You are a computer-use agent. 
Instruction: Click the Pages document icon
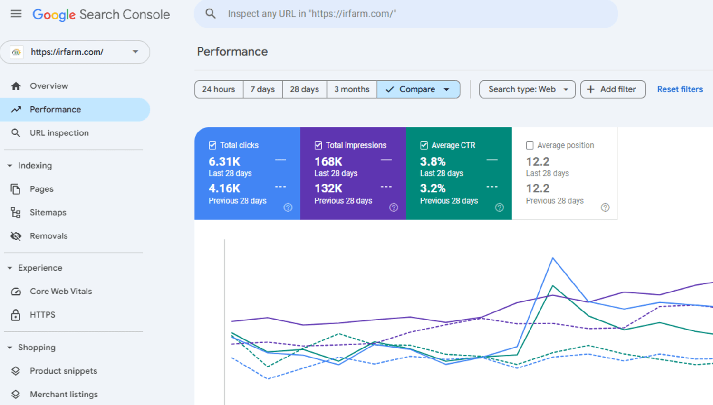tap(16, 189)
